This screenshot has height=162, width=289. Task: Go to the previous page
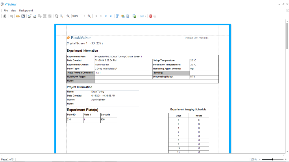click(101, 16)
